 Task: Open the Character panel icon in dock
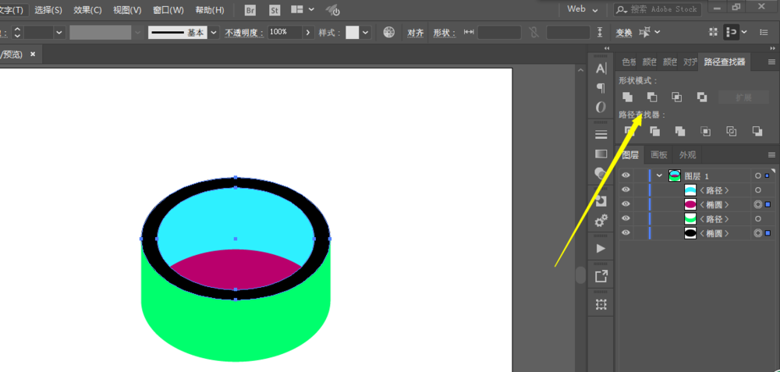(x=601, y=69)
